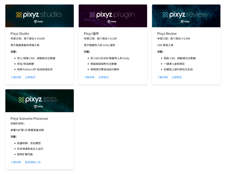Click the 功能 heading in the Scenario Processor card
The height and width of the screenshot is (174, 232).
[14, 137]
